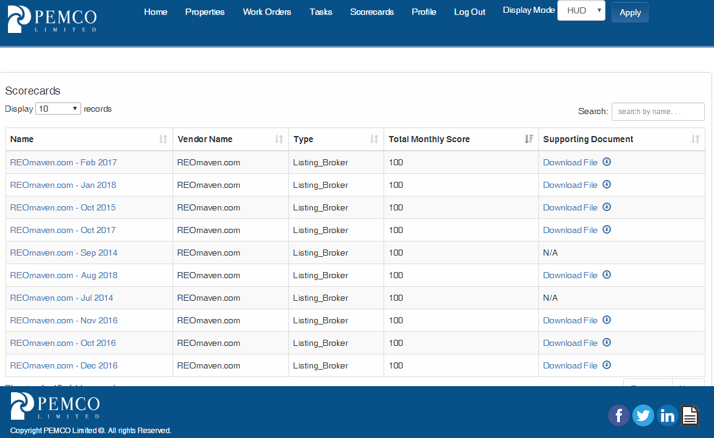Click Download File on the Nov 2016 row
The width and height of the screenshot is (714, 438).
click(x=569, y=320)
